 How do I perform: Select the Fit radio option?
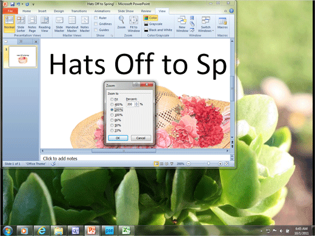click(112, 99)
